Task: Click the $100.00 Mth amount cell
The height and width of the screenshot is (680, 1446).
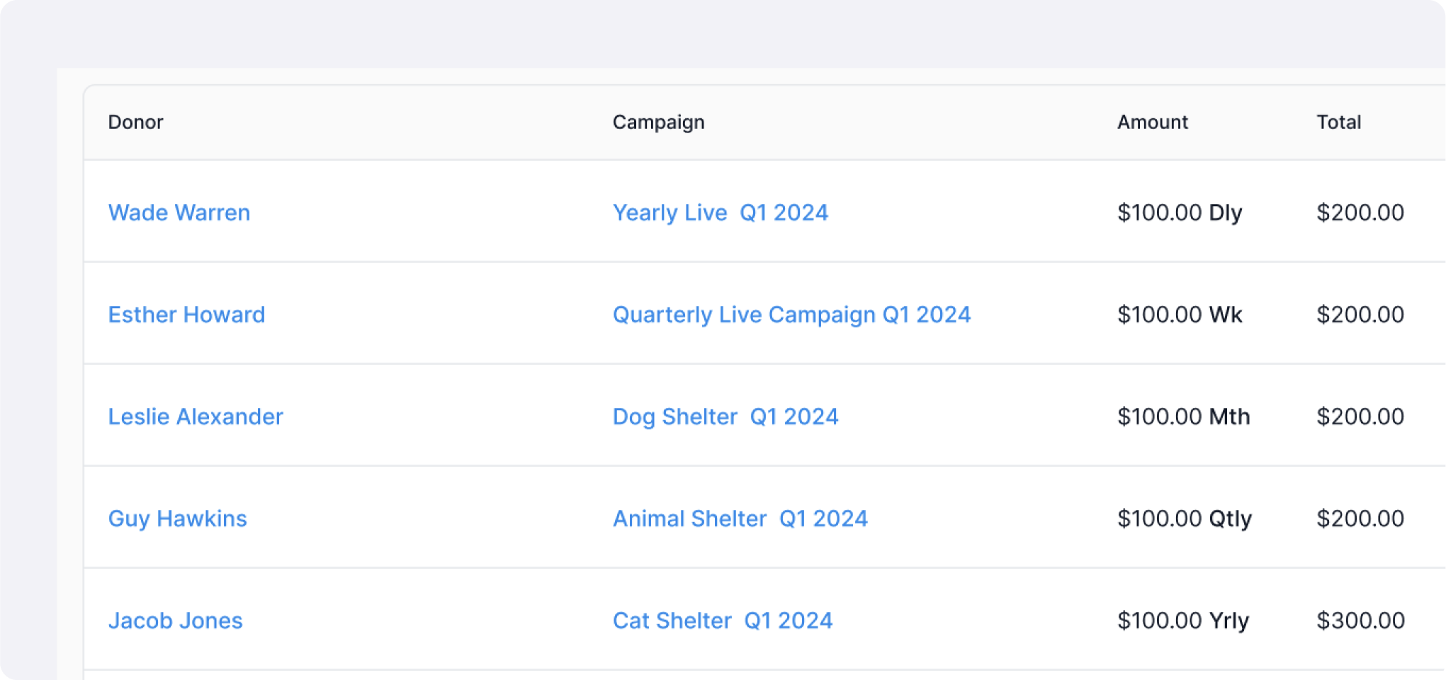Action: tap(1183, 416)
